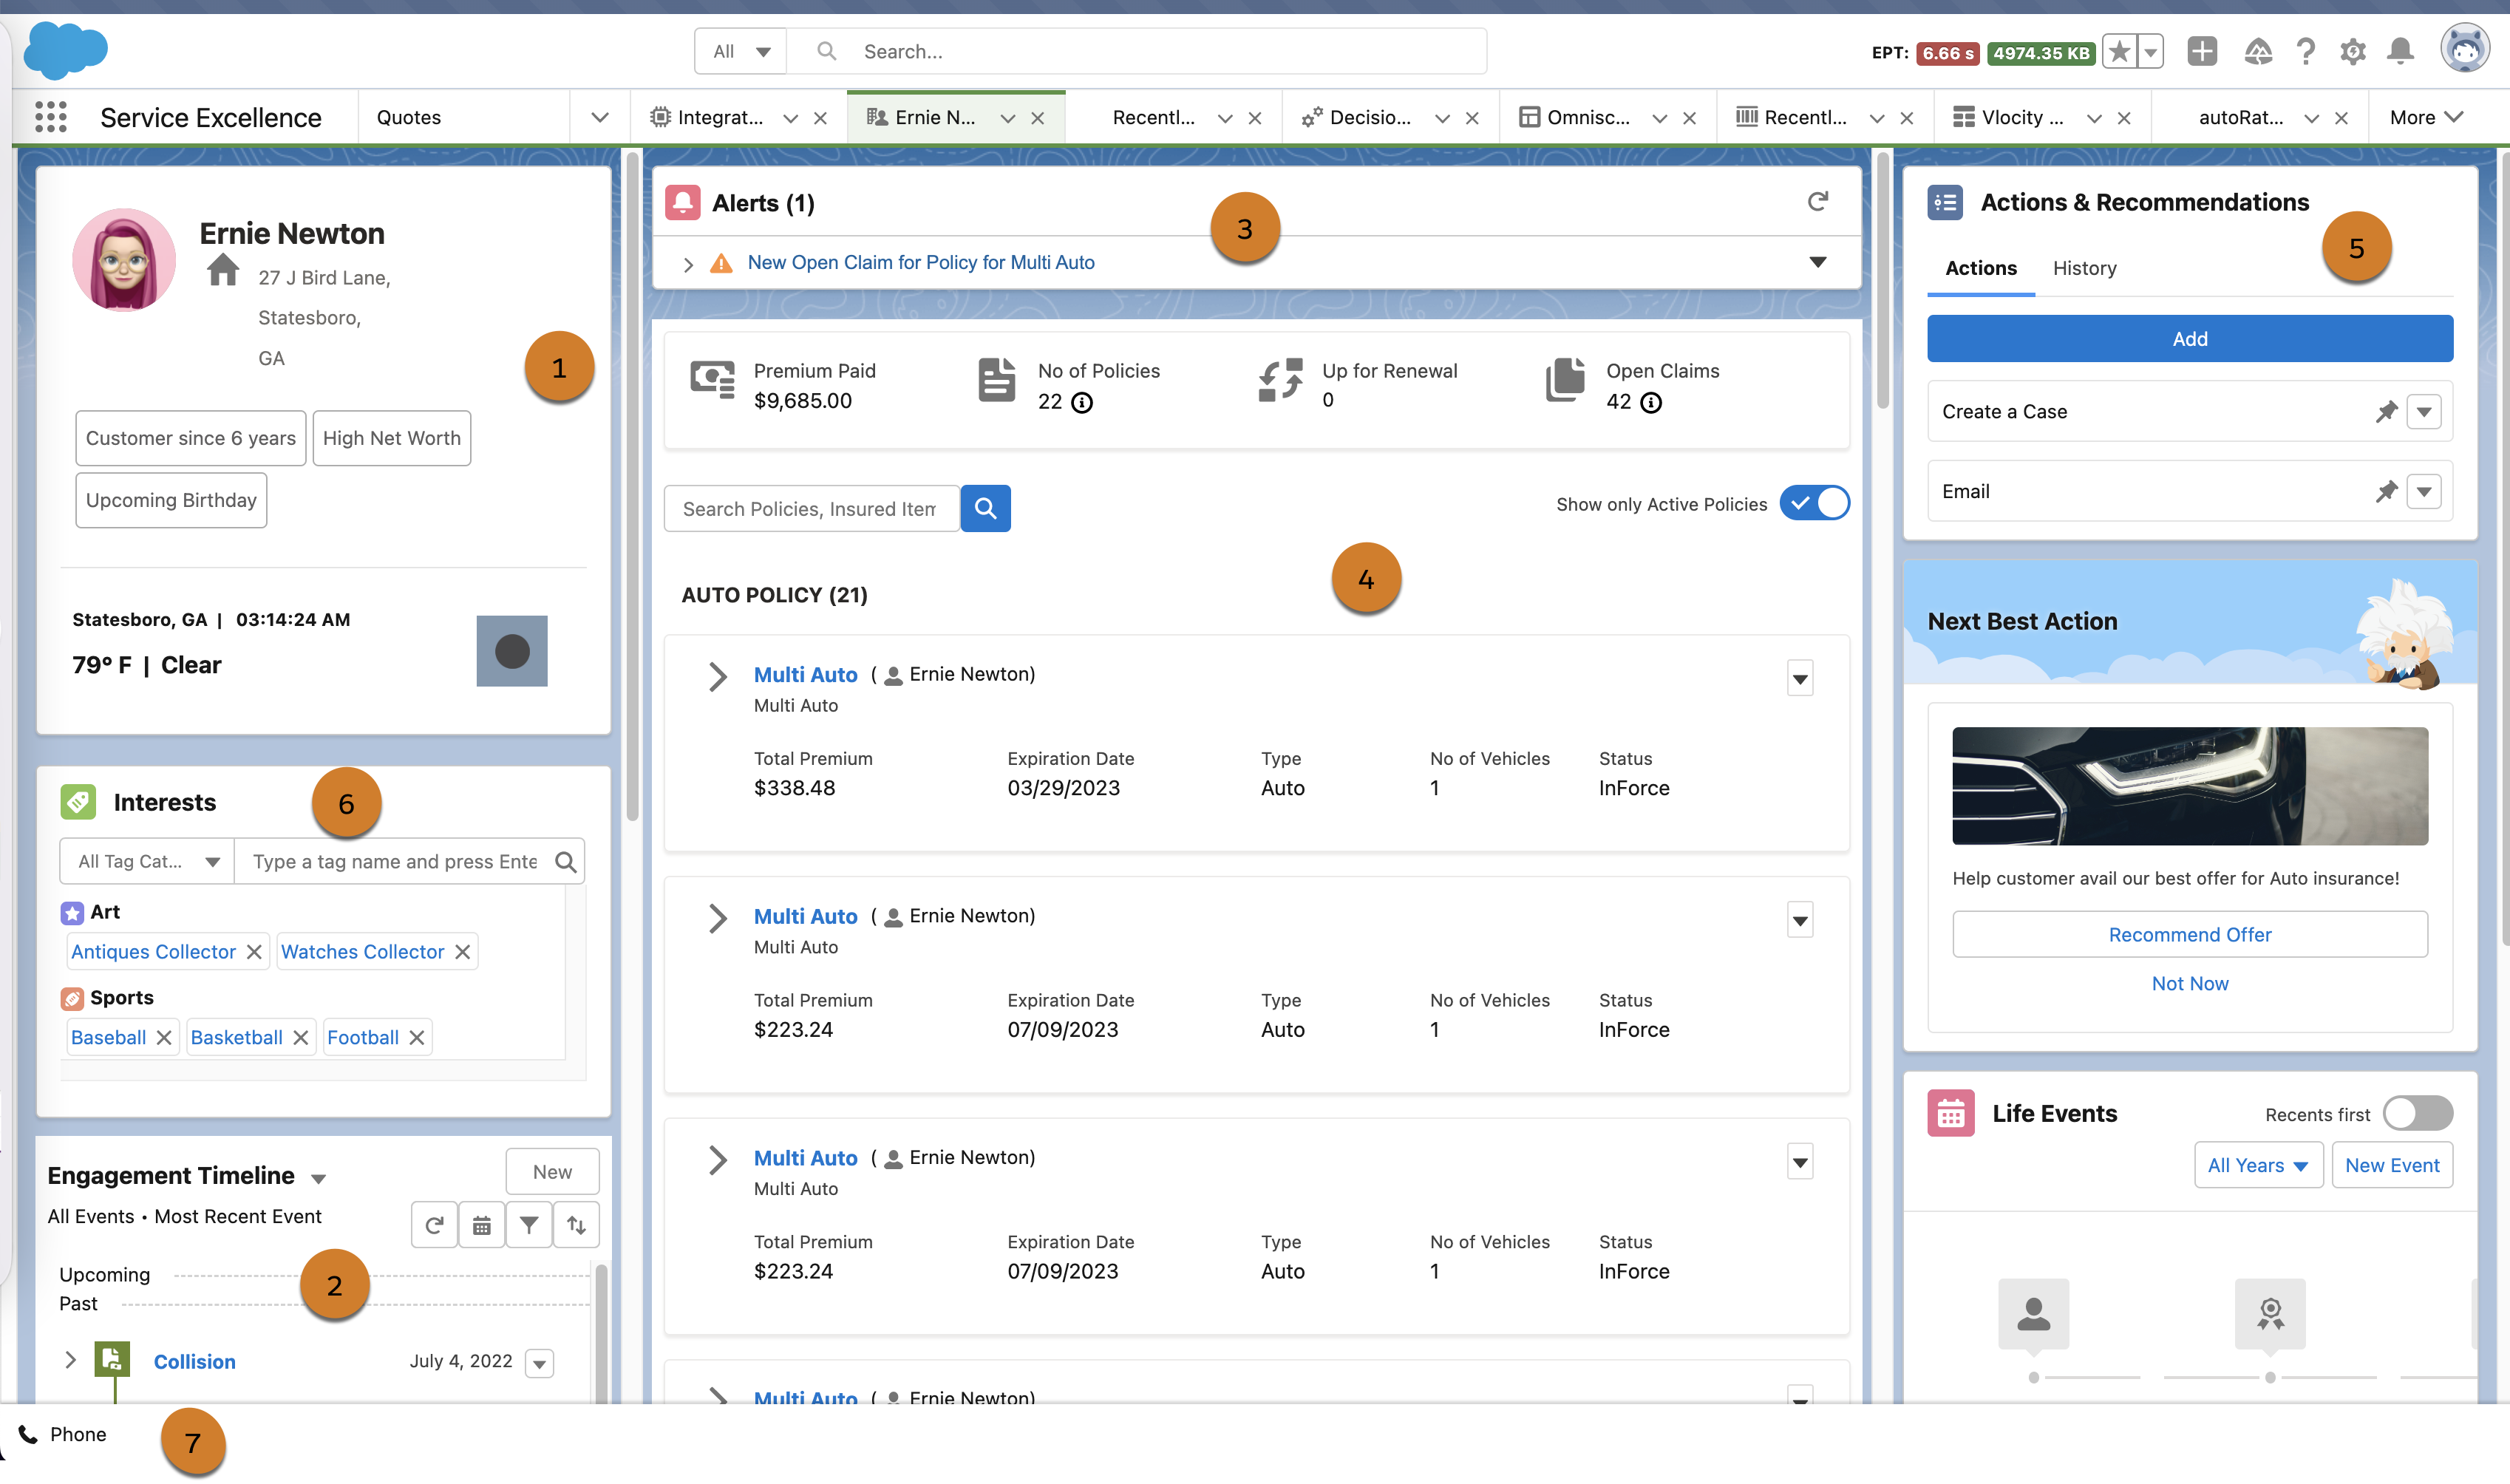
Task: Refresh the Alerts panel
Action: coord(1817,202)
